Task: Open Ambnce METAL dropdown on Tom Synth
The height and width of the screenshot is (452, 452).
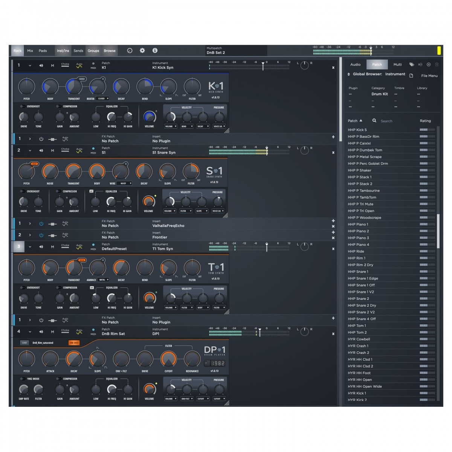Action: pos(104,280)
